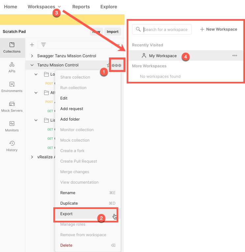Click the Import button
The height and width of the screenshot is (252, 245).
[x=112, y=32]
